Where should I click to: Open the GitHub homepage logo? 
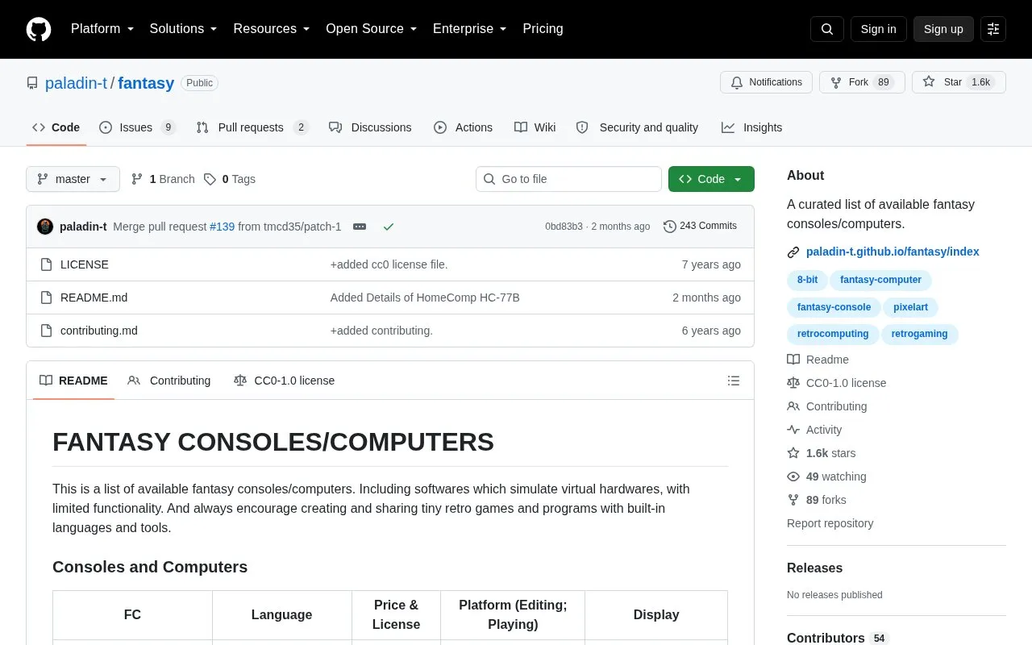pos(39,29)
